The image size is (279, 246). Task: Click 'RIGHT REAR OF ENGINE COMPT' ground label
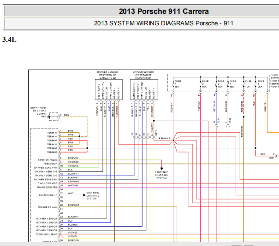[x=38, y=111]
